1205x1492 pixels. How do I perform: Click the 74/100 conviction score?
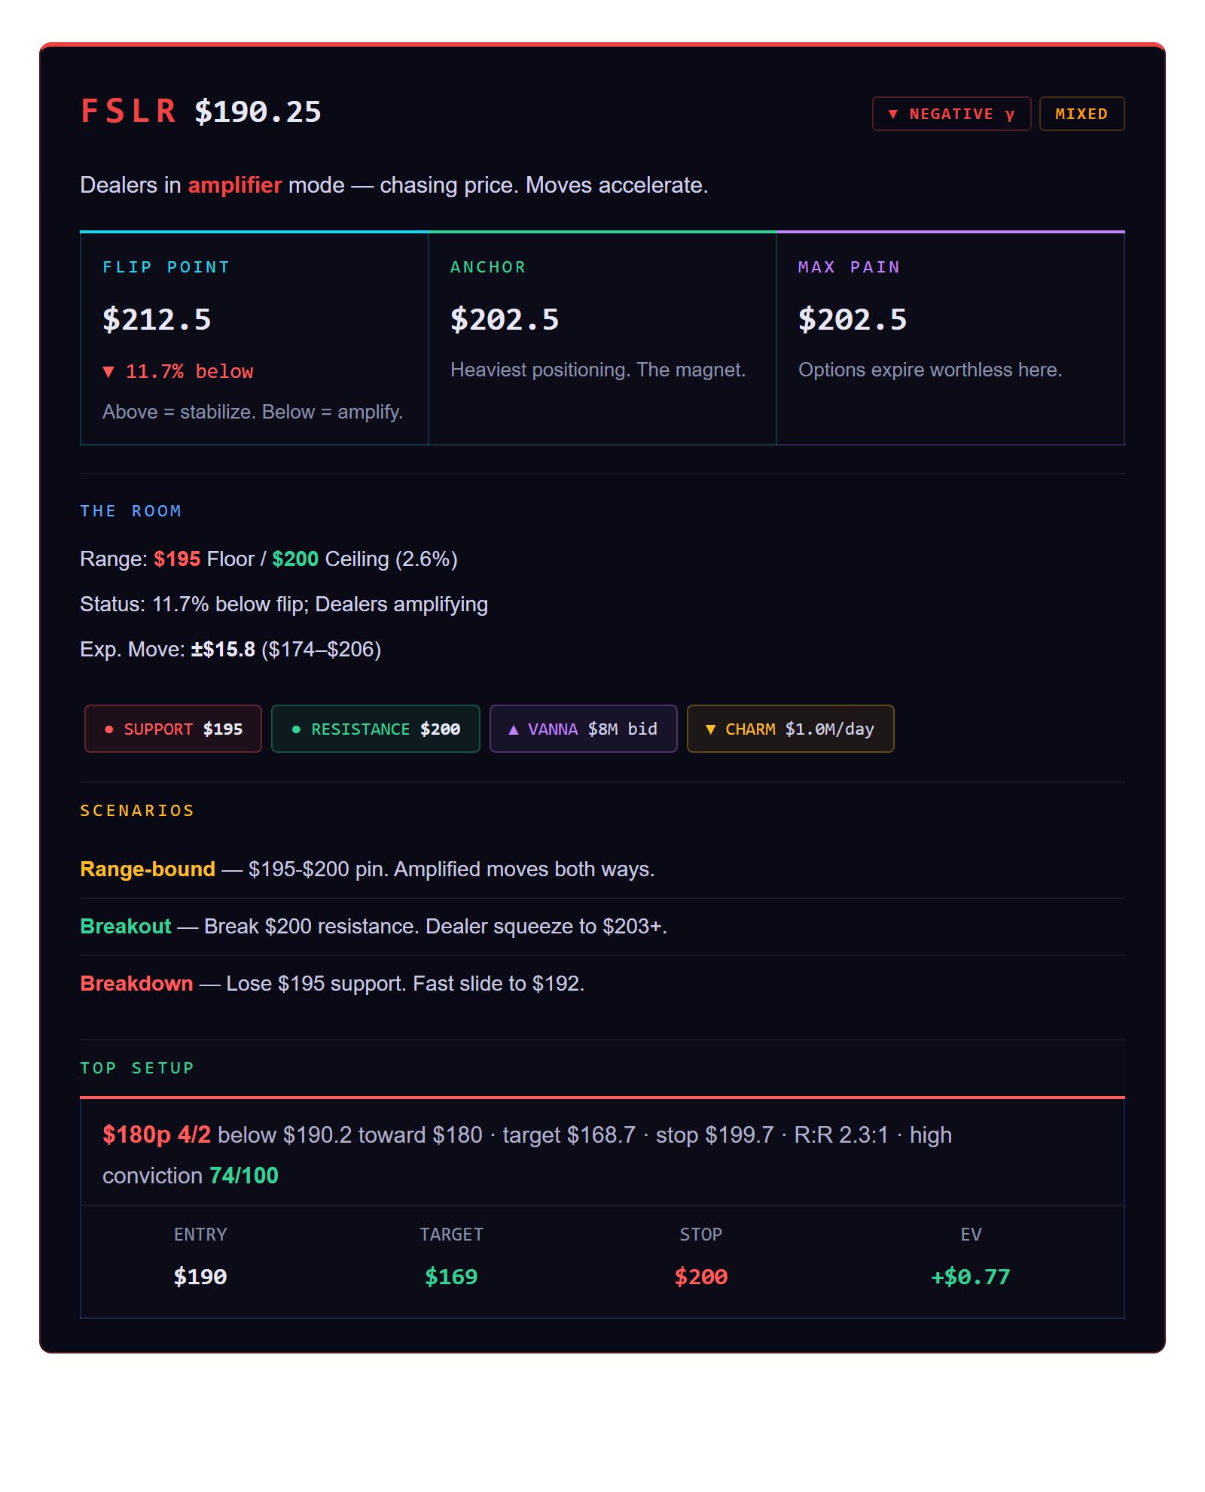244,1176
